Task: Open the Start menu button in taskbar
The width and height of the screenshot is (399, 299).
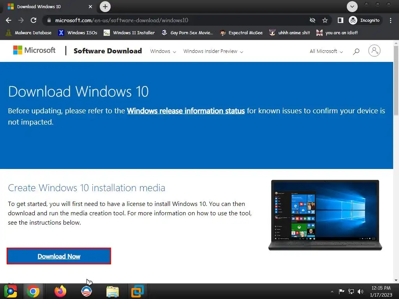Action: [11, 291]
